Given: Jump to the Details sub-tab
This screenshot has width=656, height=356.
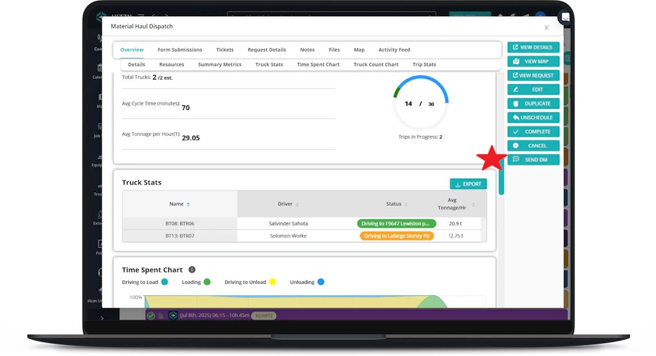Looking at the screenshot, I should coord(137,65).
